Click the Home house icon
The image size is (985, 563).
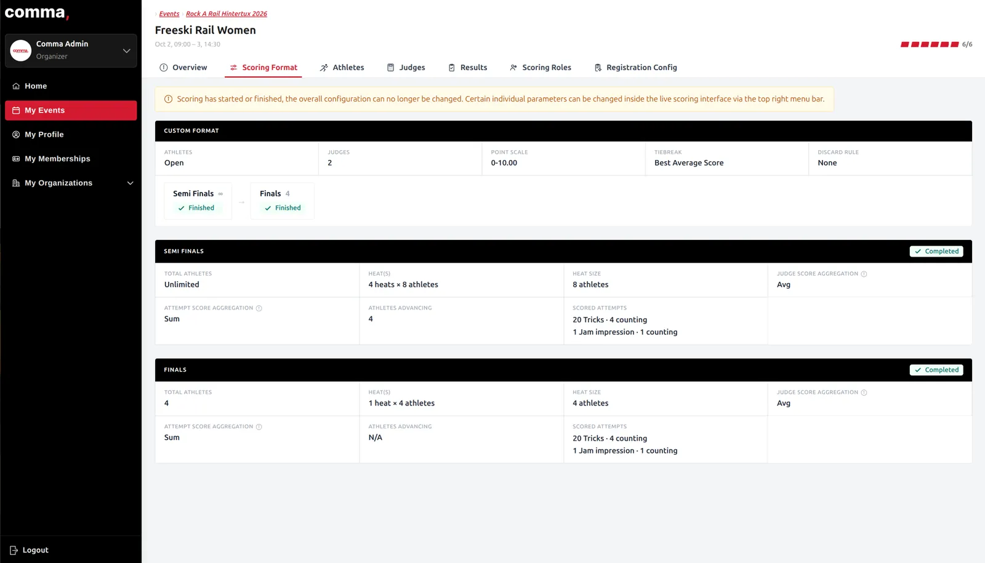16,86
